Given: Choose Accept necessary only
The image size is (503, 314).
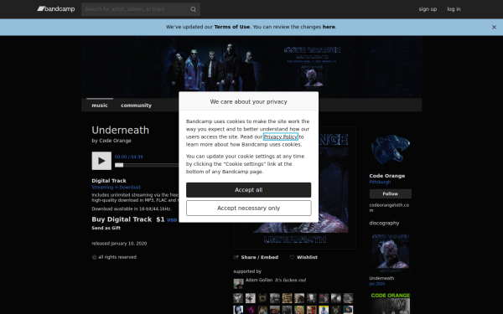Looking at the screenshot, I should pos(249,208).
